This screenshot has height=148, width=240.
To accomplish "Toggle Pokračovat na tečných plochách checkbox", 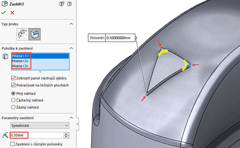I will [13, 85].
